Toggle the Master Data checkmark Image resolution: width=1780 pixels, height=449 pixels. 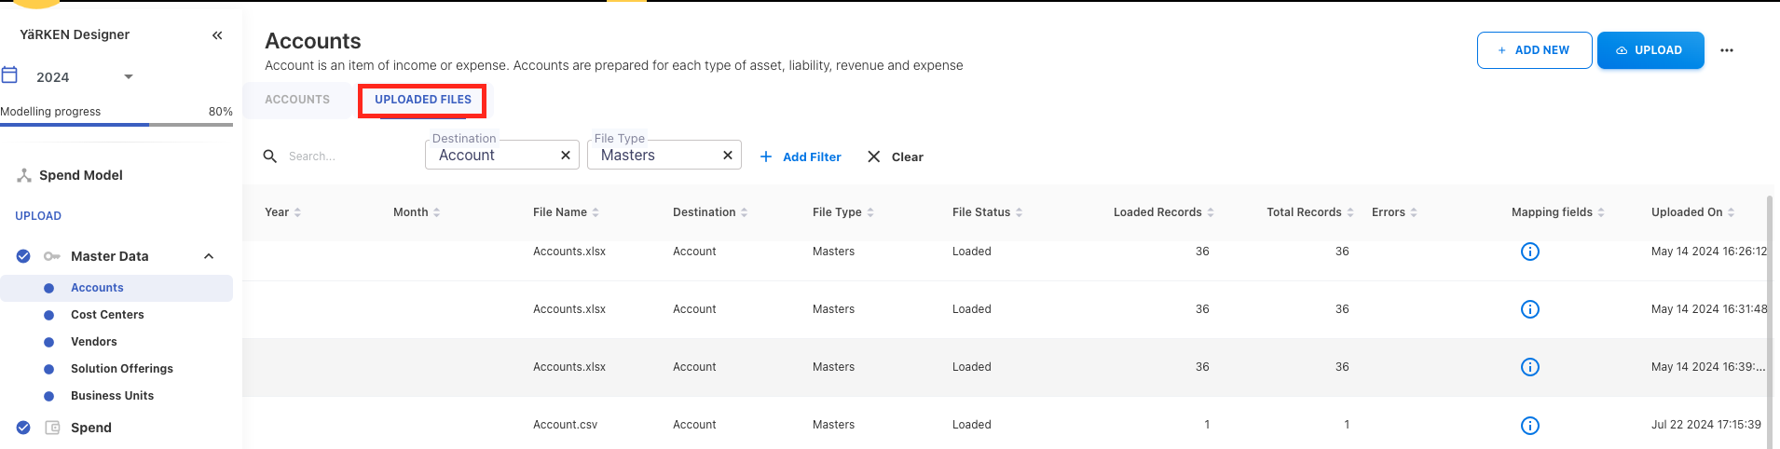(23, 256)
